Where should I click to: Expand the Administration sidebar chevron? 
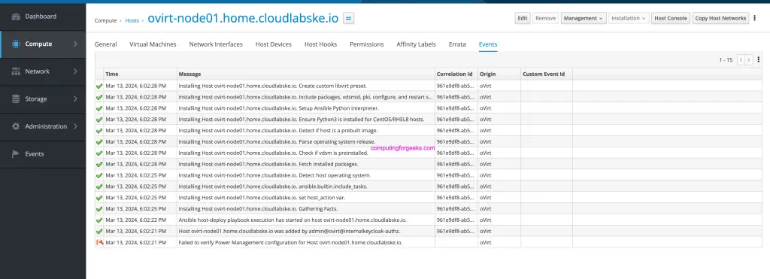point(75,127)
